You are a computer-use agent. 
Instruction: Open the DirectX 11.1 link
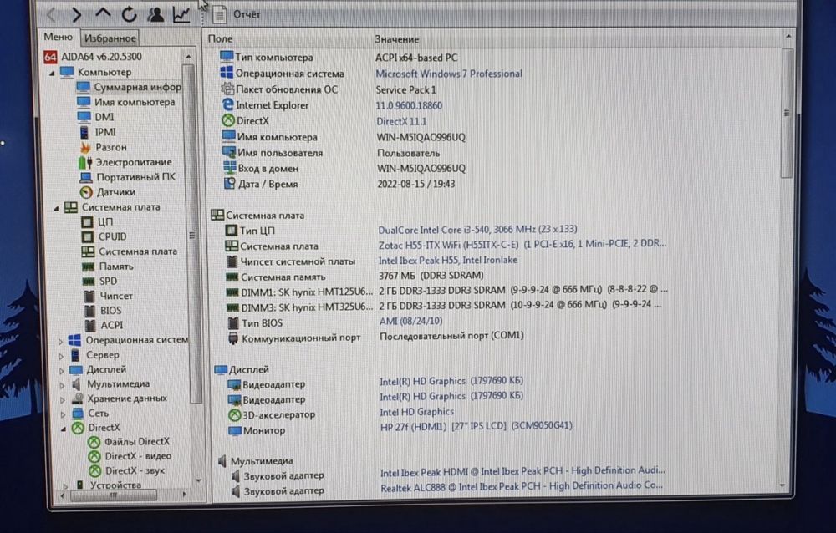coord(401,121)
